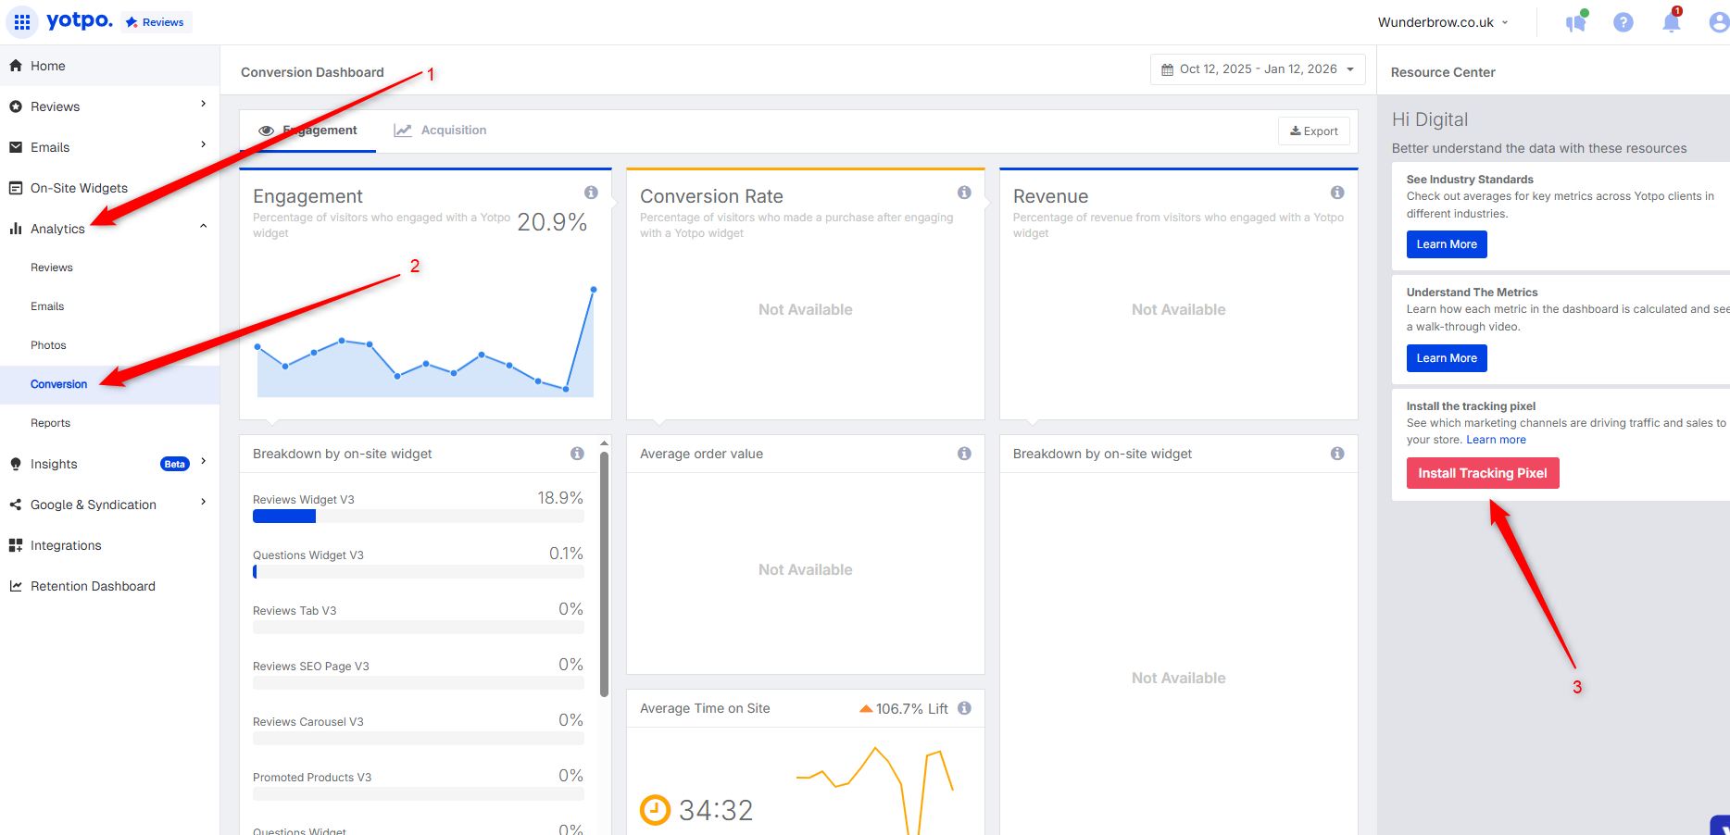Open the Wunderbrow.co.uk store dropdown
1730x835 pixels.
click(1443, 22)
